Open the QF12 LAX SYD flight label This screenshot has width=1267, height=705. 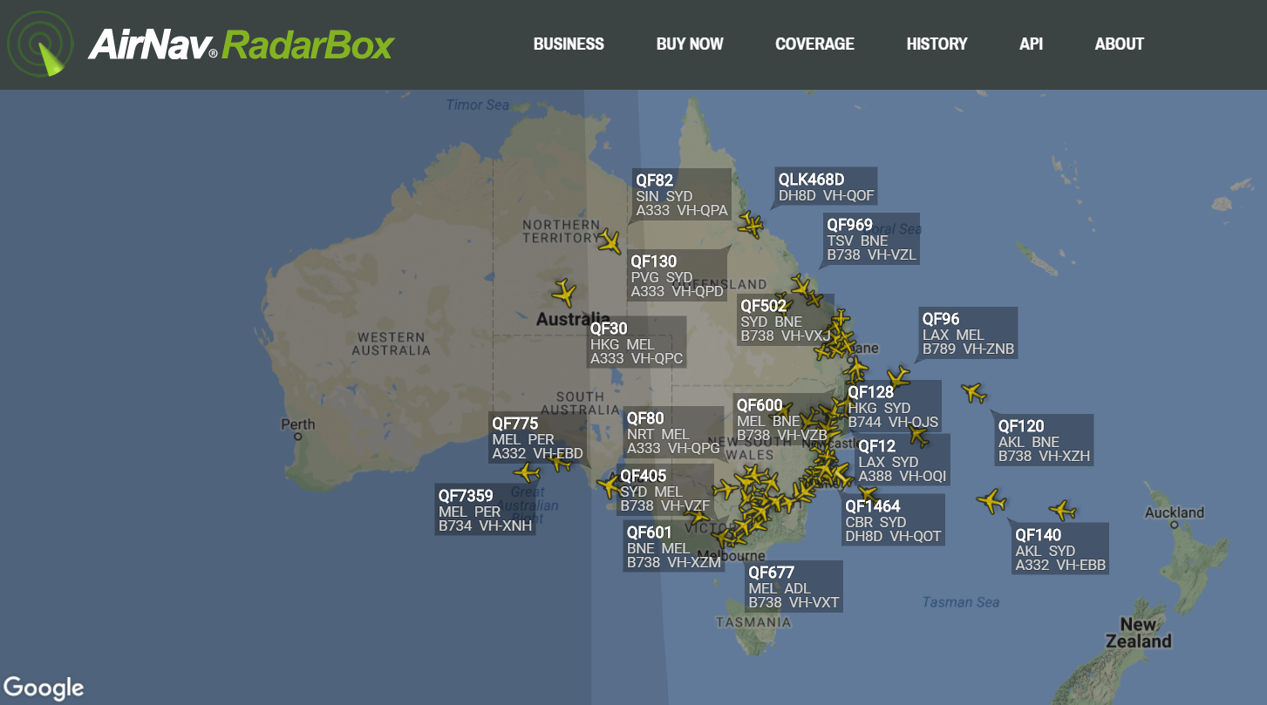[x=903, y=461]
